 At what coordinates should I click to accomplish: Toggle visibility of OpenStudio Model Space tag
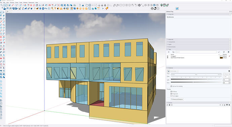[167, 58]
